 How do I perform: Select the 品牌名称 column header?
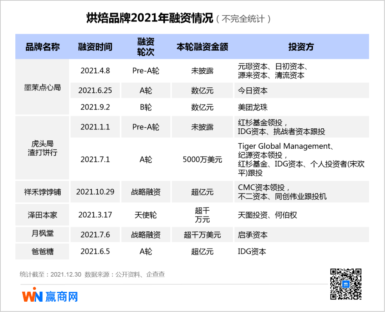pyautogui.click(x=42, y=47)
